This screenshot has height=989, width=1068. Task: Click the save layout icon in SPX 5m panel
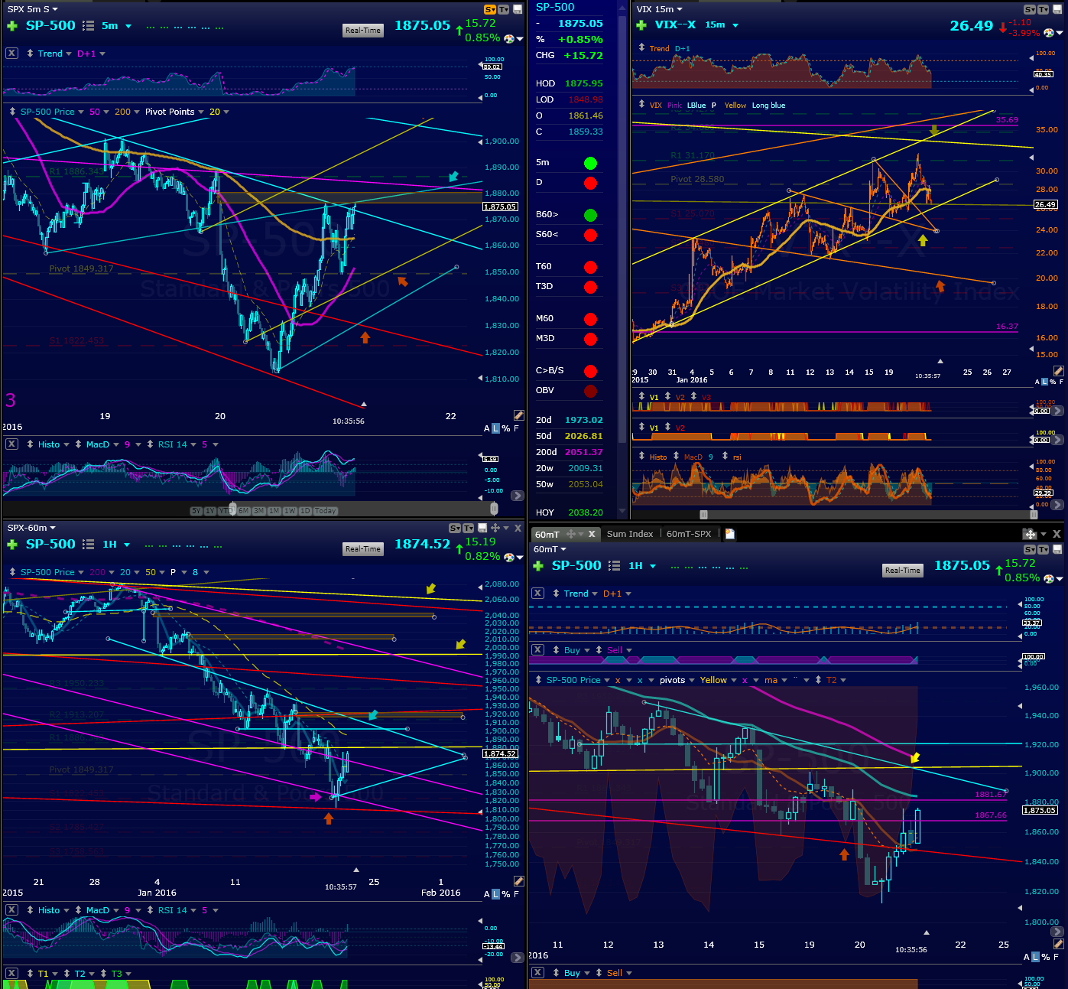click(516, 9)
